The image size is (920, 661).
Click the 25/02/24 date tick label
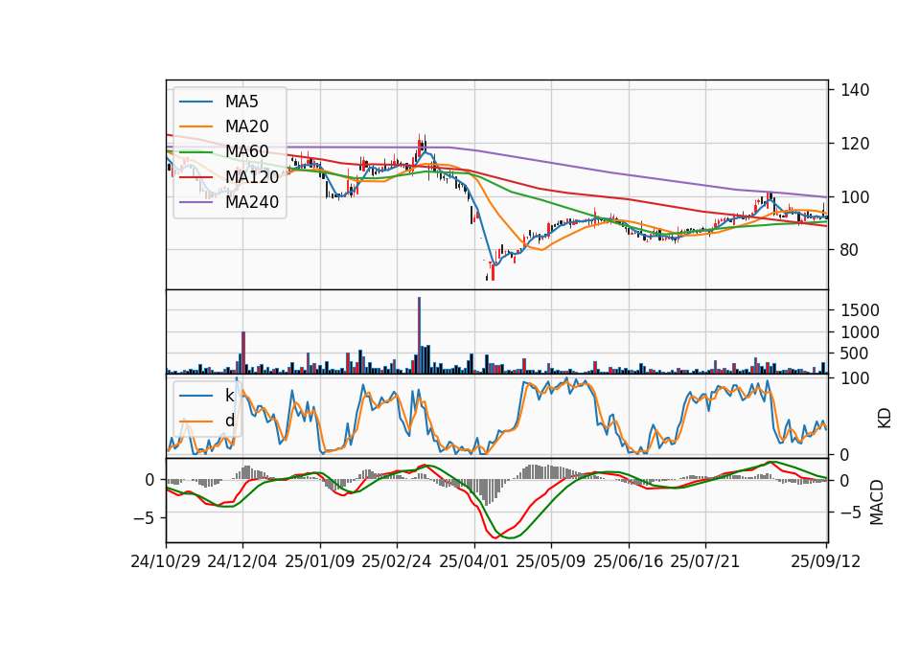(397, 561)
